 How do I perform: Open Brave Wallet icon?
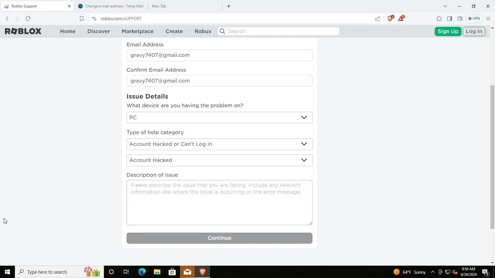point(460,19)
